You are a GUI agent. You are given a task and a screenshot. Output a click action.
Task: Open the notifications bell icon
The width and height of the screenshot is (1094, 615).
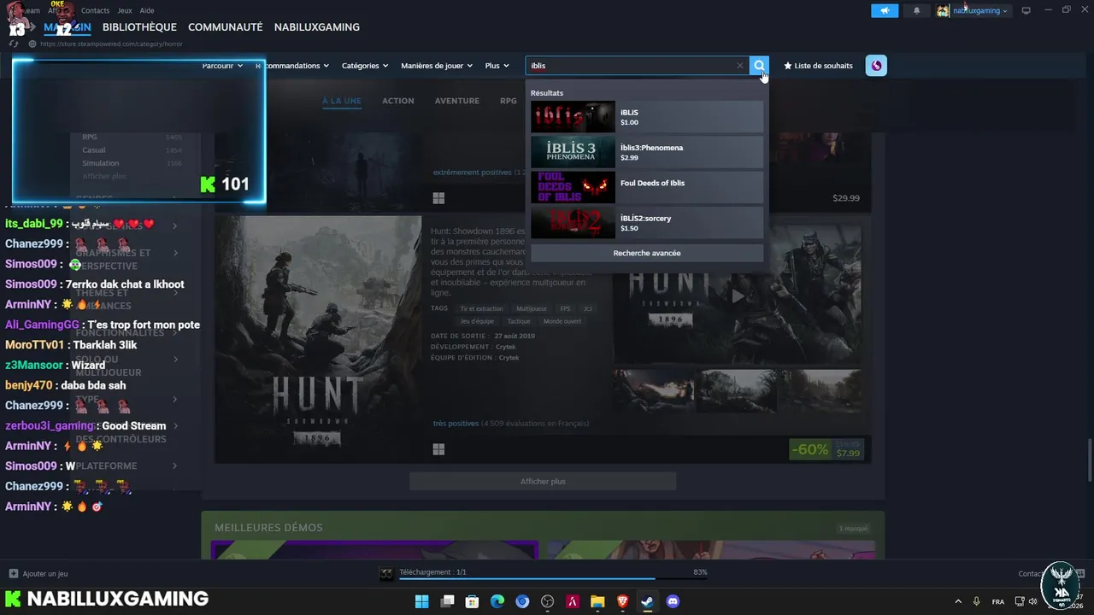[x=917, y=10]
